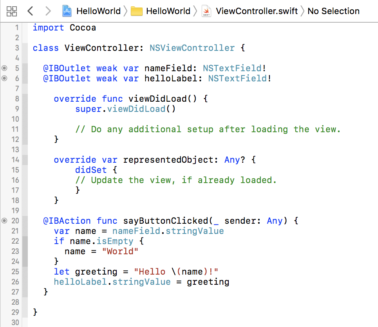Click viewDidLoad in the super call
Viewport: 378px width, 327px height.
(136, 109)
